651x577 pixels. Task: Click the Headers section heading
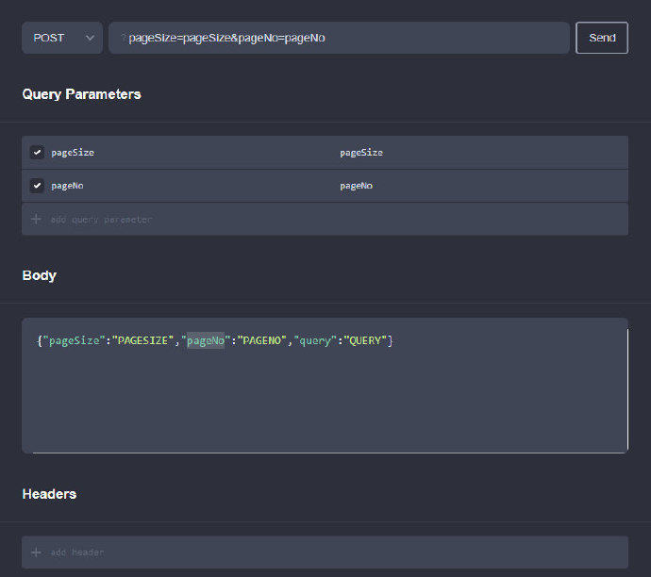(x=49, y=494)
